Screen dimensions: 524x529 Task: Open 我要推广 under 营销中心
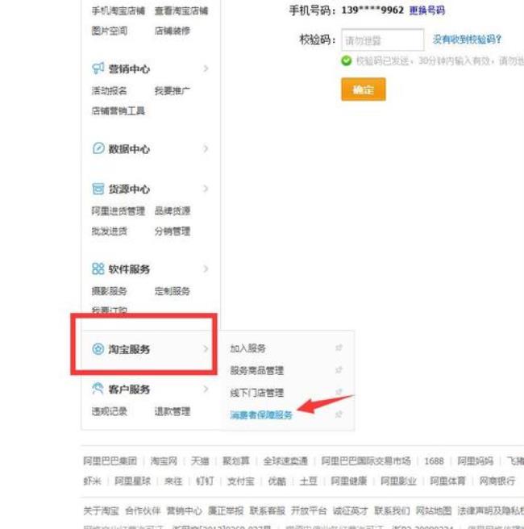tap(173, 91)
